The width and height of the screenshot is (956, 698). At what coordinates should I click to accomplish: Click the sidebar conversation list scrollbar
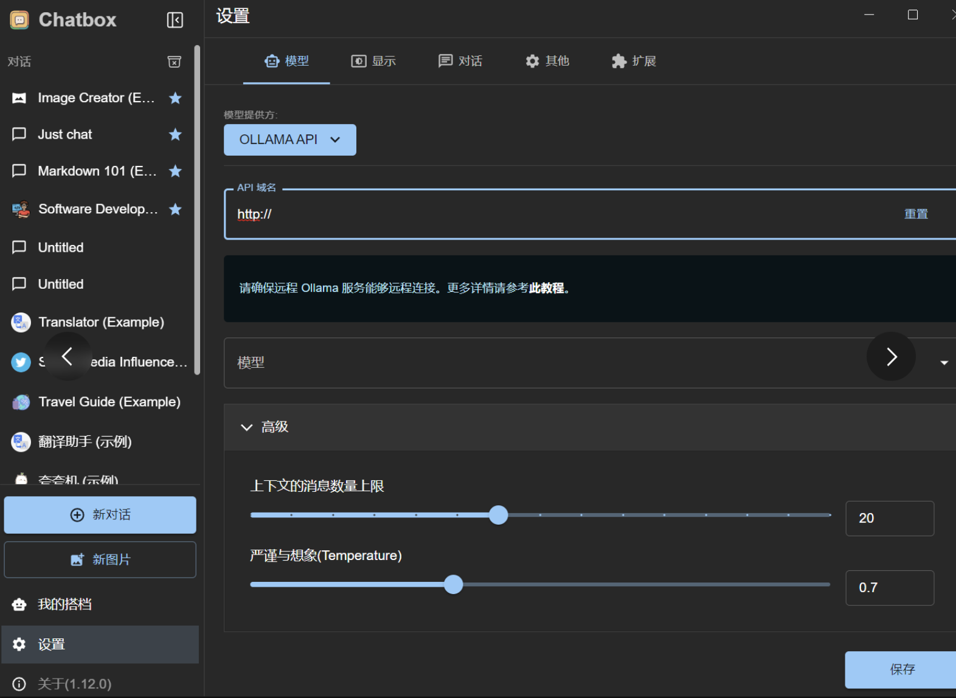click(197, 210)
